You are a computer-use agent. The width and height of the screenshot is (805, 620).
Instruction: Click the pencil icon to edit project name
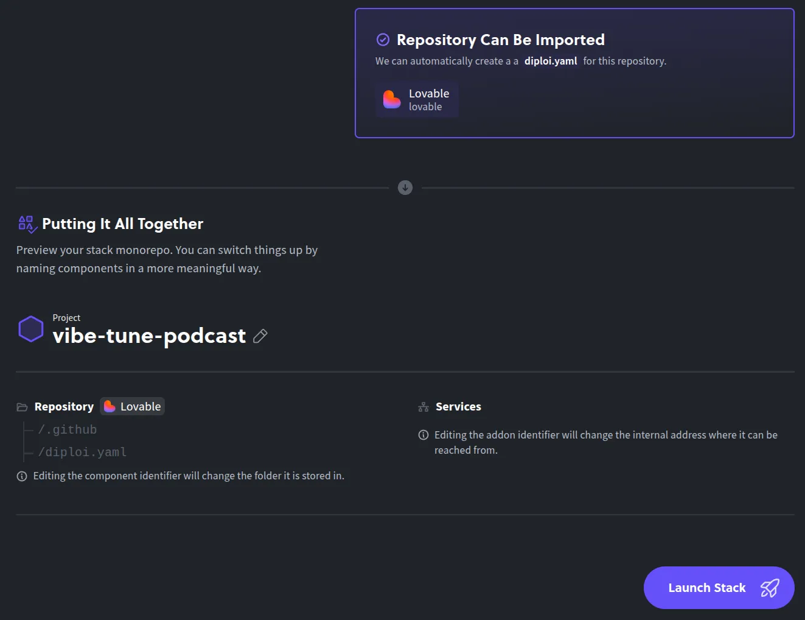[260, 336]
